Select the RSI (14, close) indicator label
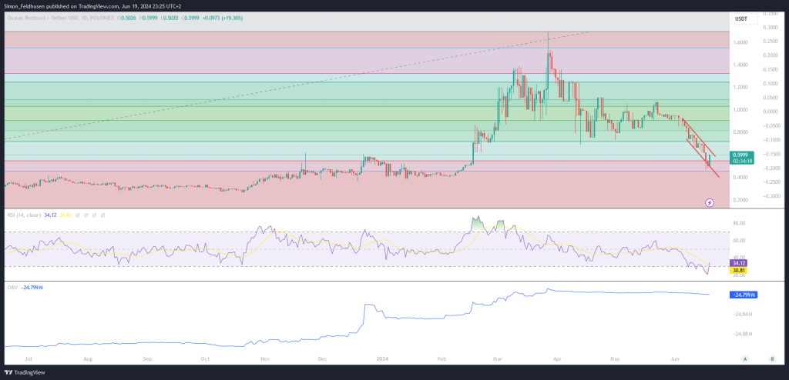789x380 pixels. point(24,215)
